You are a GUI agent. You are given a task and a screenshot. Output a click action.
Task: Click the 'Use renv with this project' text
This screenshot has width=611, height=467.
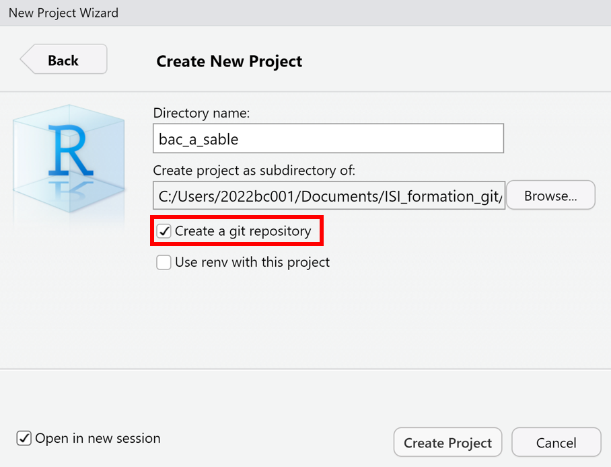(252, 262)
